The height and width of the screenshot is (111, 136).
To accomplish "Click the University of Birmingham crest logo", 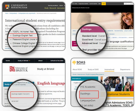I will pos(7,7).
